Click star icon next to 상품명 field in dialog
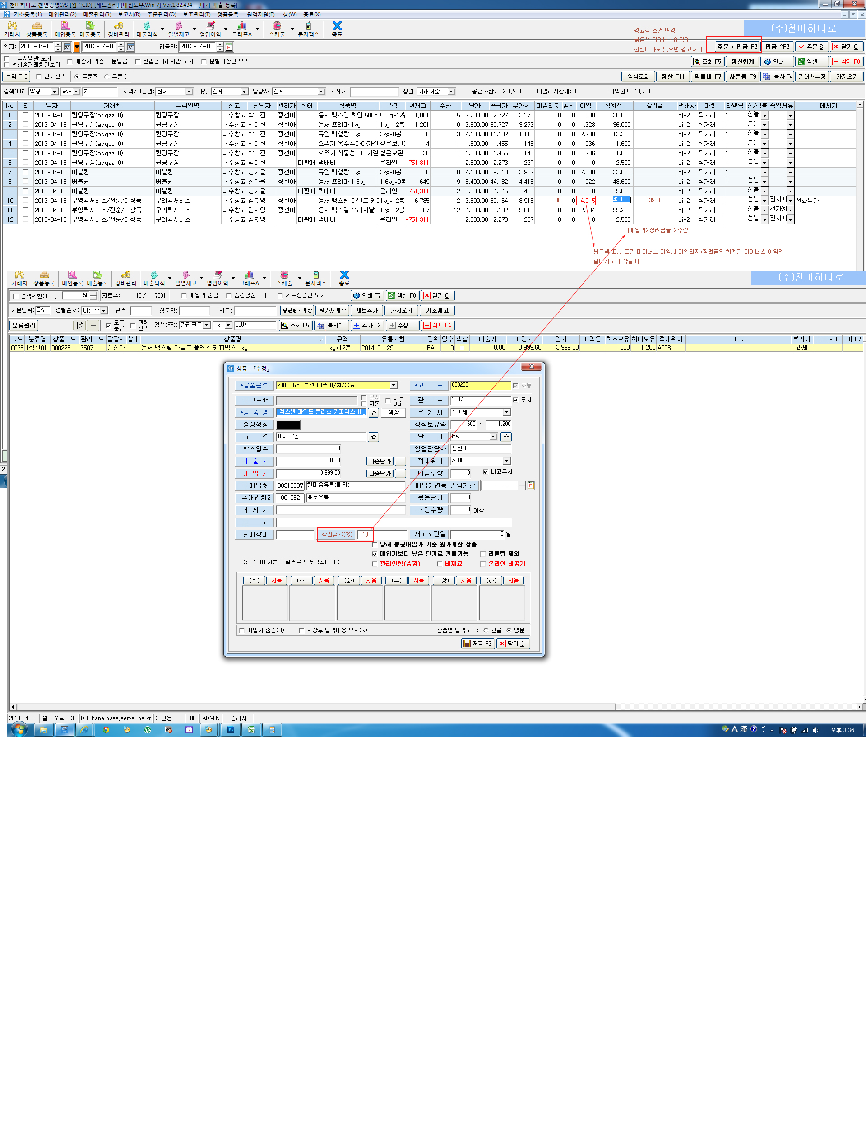Screen dimensions: 866x1129 (x=374, y=413)
